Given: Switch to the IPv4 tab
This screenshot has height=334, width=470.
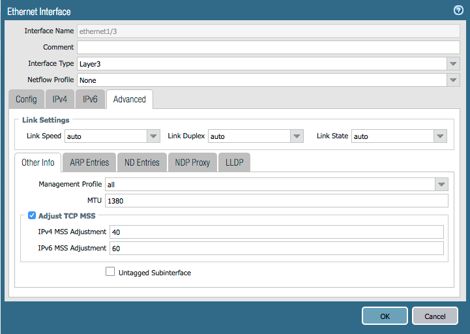Looking at the screenshot, I should tap(59, 99).
